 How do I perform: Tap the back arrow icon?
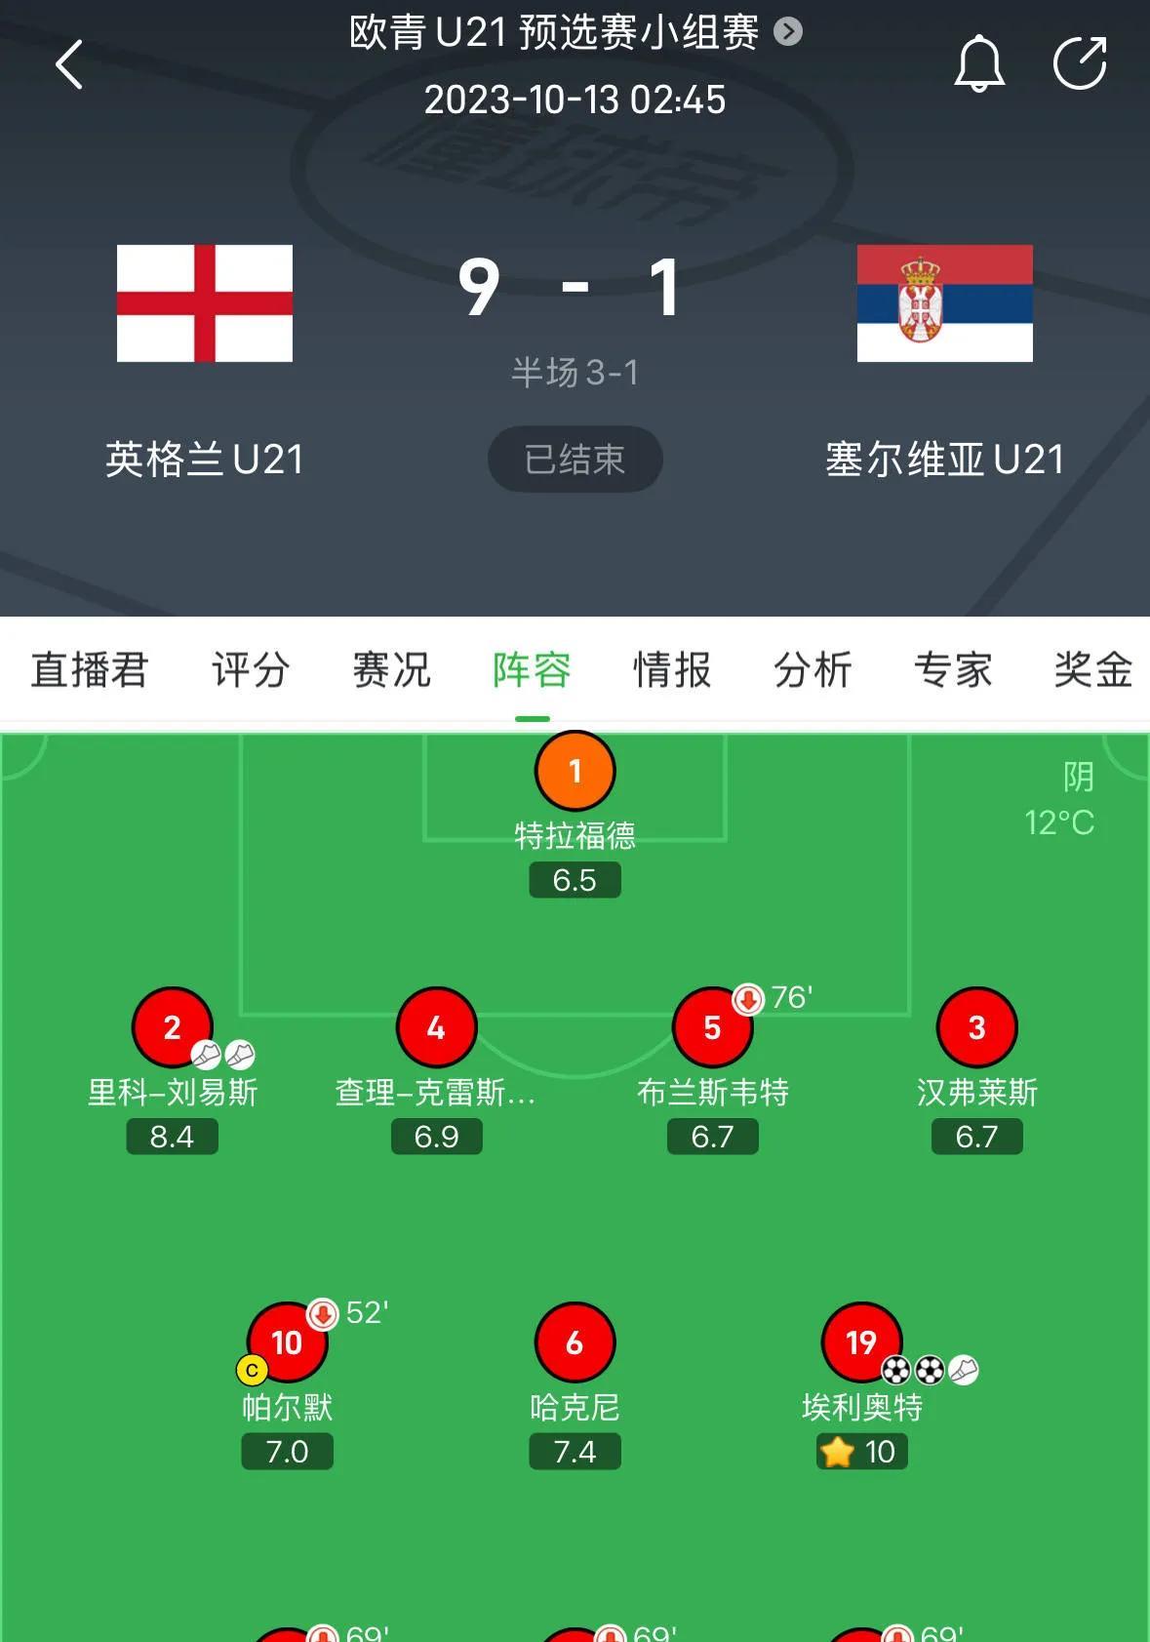(x=69, y=65)
